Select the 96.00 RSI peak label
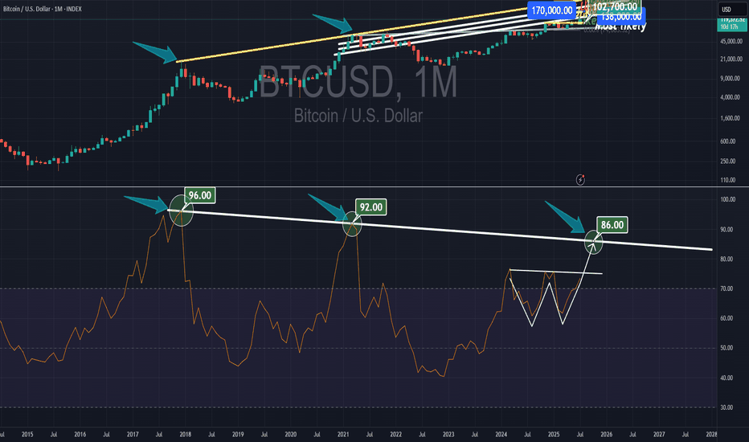Screen dimensions: 749x442 pyautogui.click(x=199, y=195)
